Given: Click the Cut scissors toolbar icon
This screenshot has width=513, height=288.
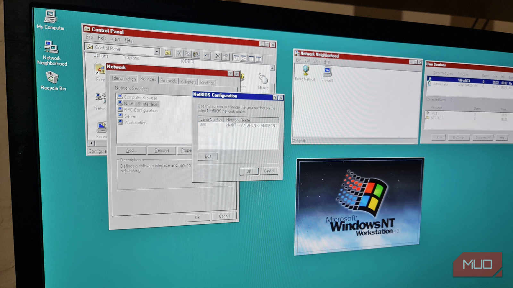Looking at the screenshot, I should [x=180, y=54].
